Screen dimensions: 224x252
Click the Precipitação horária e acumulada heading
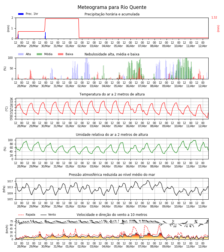tap(112, 14)
